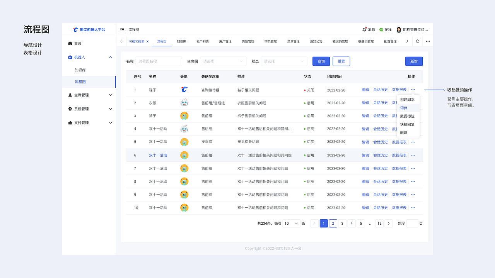
Task: Switch to the 岗位管理 tab
Action: [x=248, y=41]
